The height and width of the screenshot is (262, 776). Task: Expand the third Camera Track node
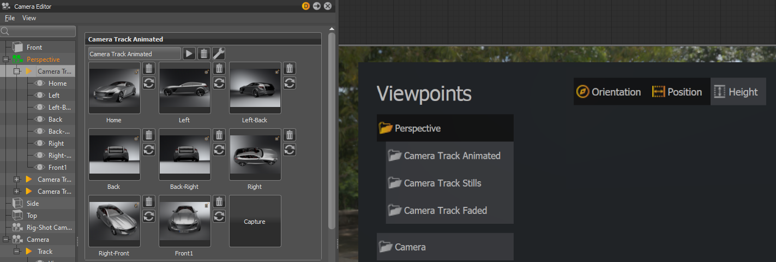tap(17, 191)
